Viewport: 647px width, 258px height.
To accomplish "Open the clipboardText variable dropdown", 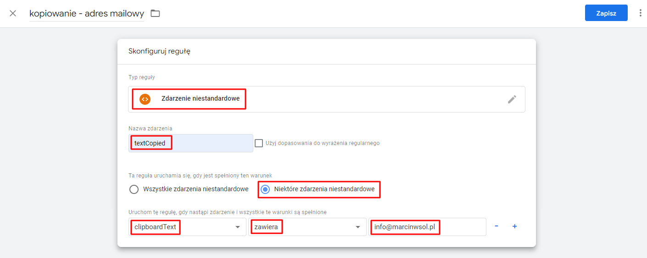I will [x=187, y=227].
